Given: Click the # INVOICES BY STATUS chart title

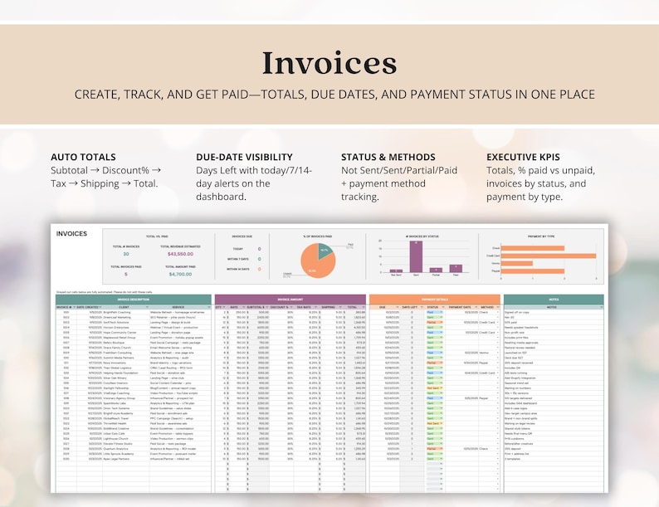Looking at the screenshot, I should [422, 236].
